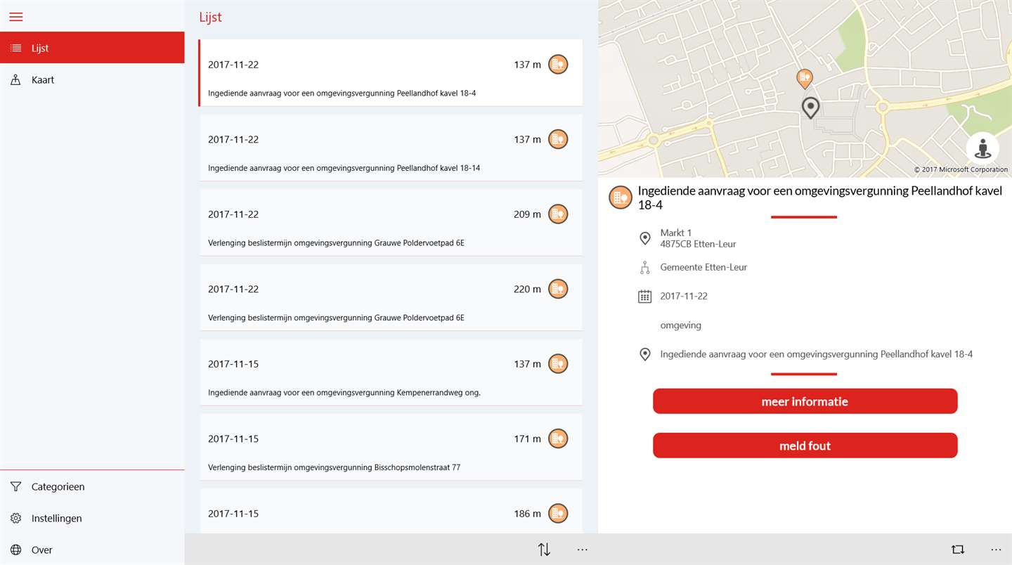This screenshot has height=565, width=1012.
Task: Click category icon on Peellandhof kavel 18-14 row
Action: [558, 139]
